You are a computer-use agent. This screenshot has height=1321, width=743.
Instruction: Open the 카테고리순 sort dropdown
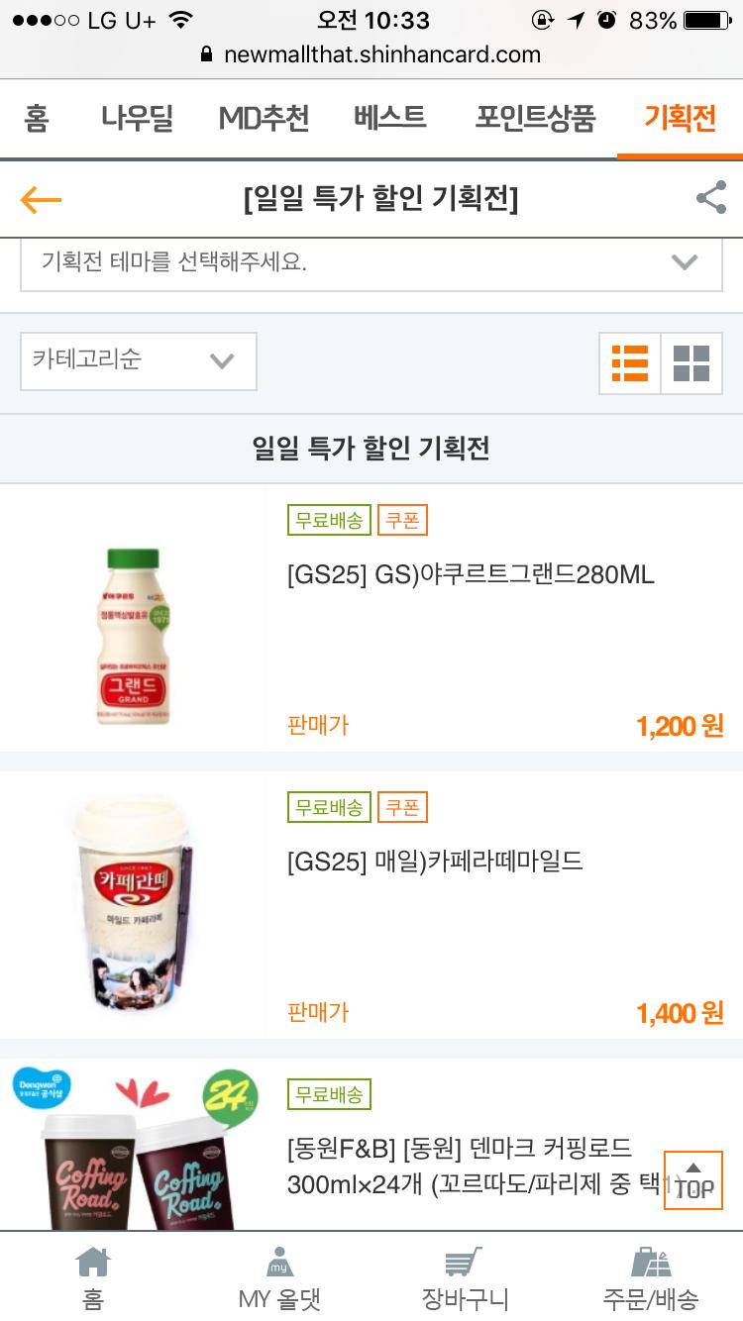[138, 360]
